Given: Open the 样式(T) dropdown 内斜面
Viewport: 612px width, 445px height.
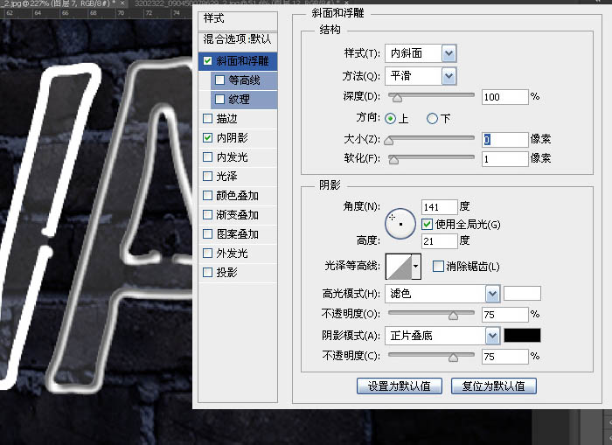Looking at the screenshot, I should (x=421, y=53).
